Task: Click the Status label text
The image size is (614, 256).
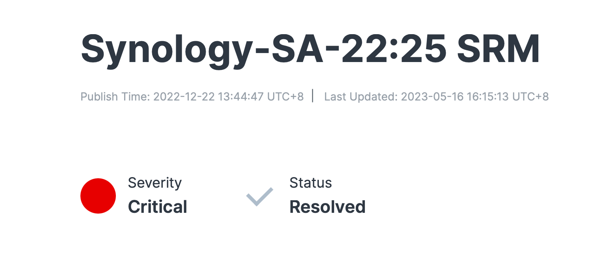Action: coord(311,183)
